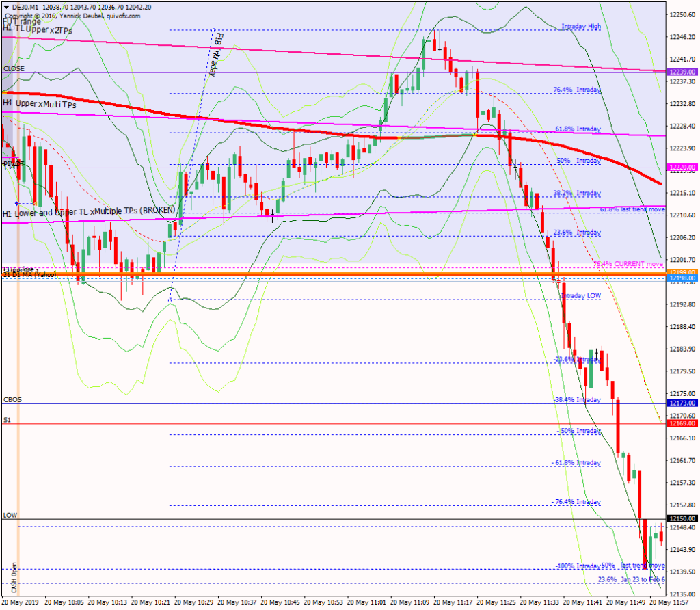Open the DE30,M1 chart dropdown triangle
The image size is (700, 610).
(5, 6)
